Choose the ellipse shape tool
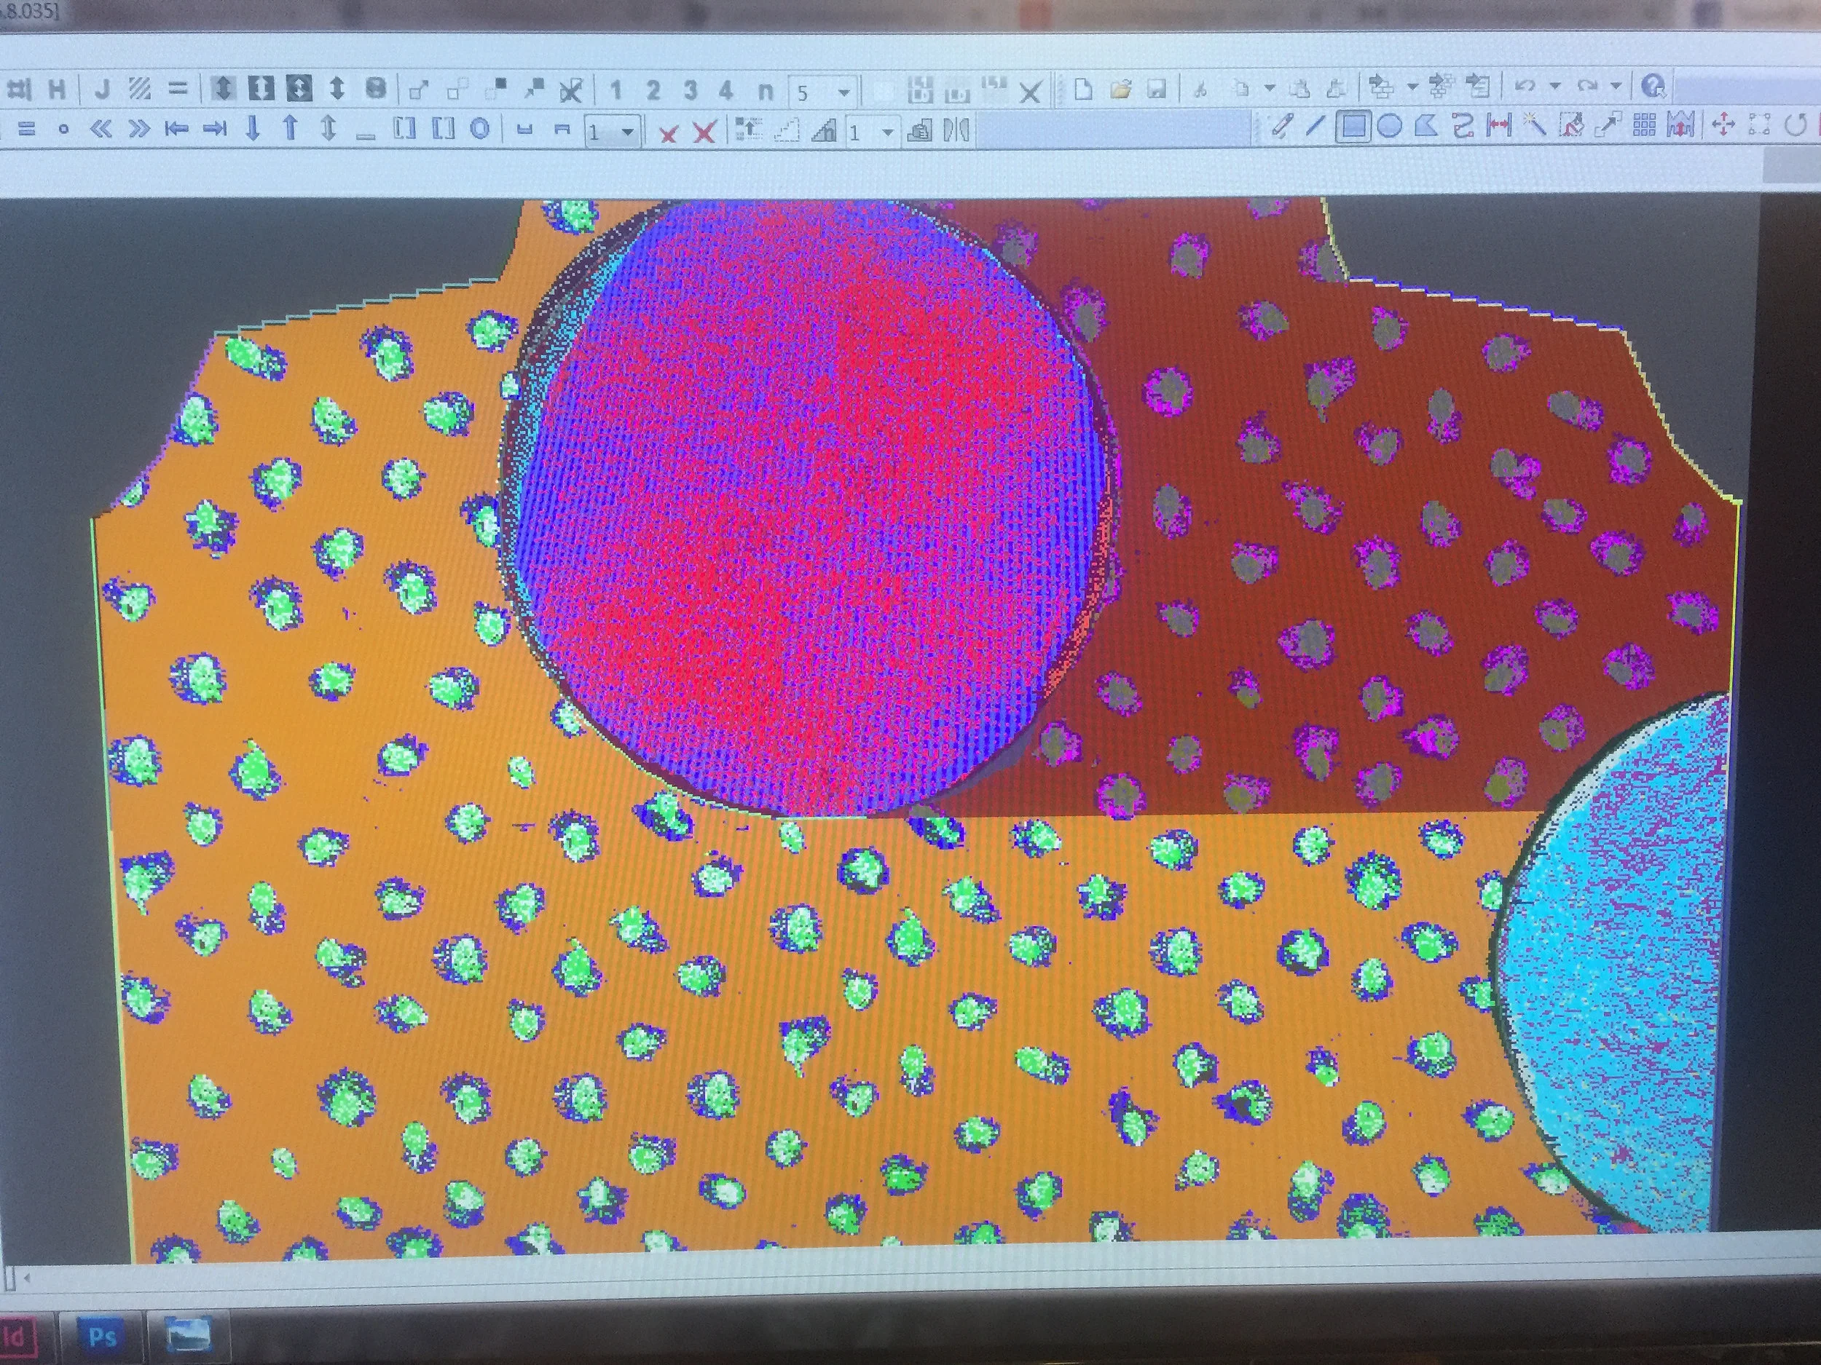Image resolution: width=1821 pixels, height=1365 pixels. tap(1390, 126)
